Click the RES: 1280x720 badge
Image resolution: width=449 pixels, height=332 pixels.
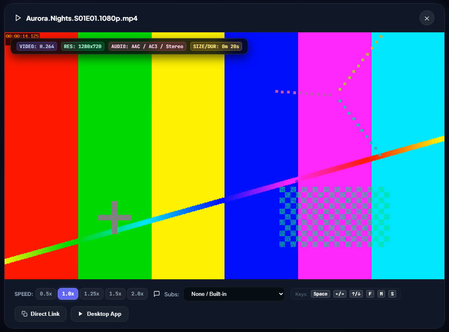tap(82, 46)
